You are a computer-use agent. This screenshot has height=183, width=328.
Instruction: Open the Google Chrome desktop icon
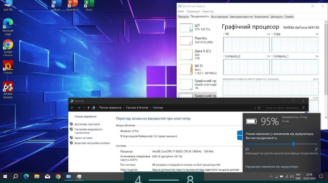(x=8, y=46)
